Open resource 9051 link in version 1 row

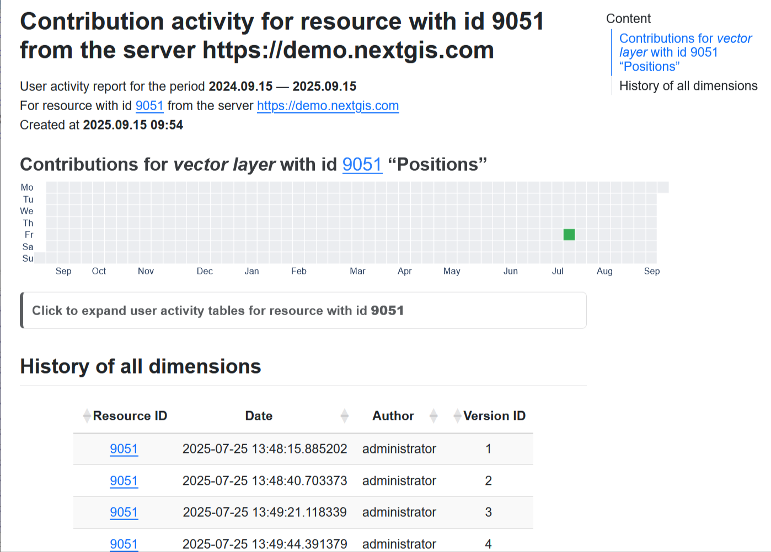pos(124,449)
